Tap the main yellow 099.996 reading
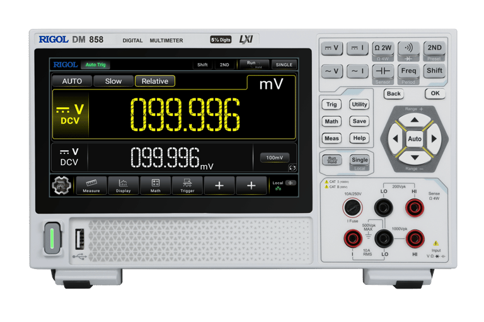The image size is (484, 322). 185,115
